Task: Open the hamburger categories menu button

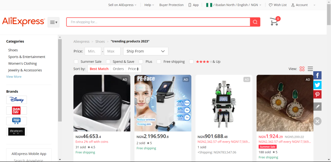Action: [x=53, y=22]
